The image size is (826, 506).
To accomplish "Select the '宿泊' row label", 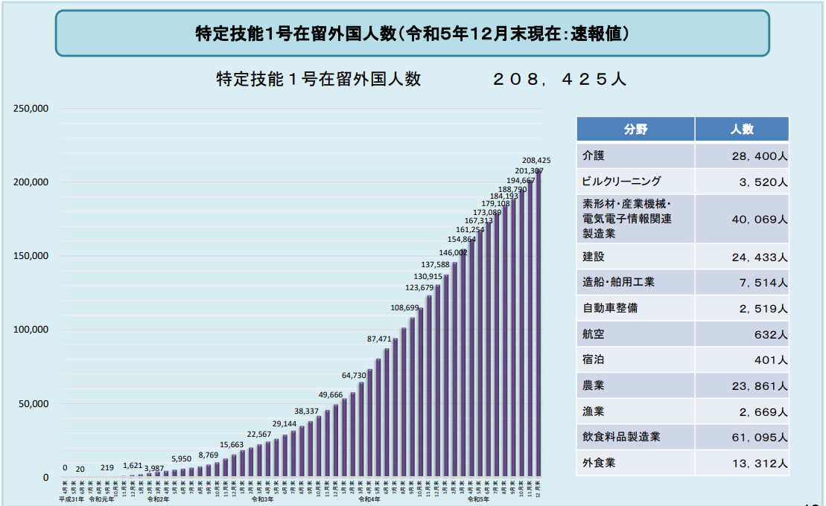I will pyautogui.click(x=593, y=359).
